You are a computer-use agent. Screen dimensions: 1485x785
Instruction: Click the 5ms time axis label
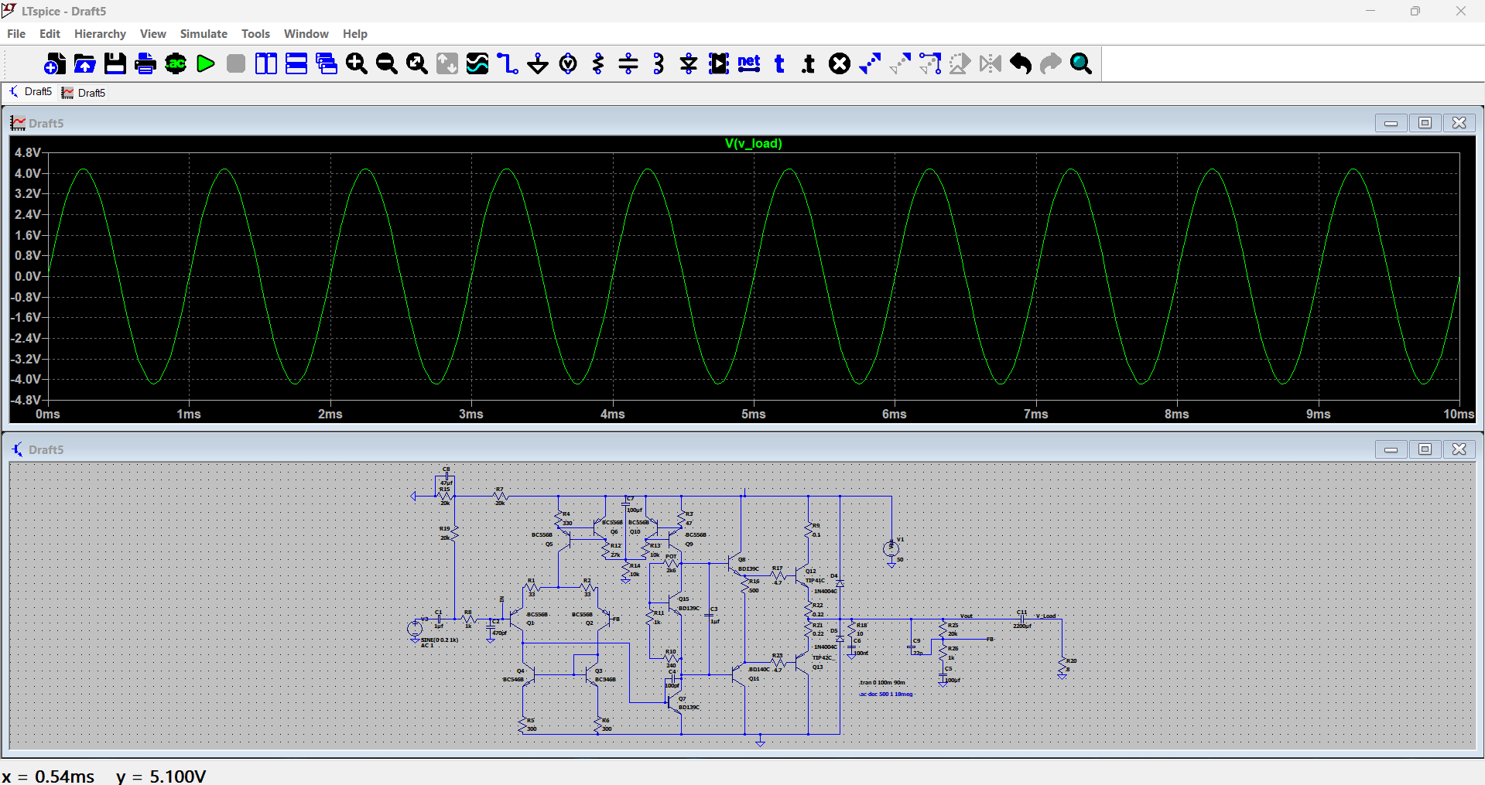(753, 415)
